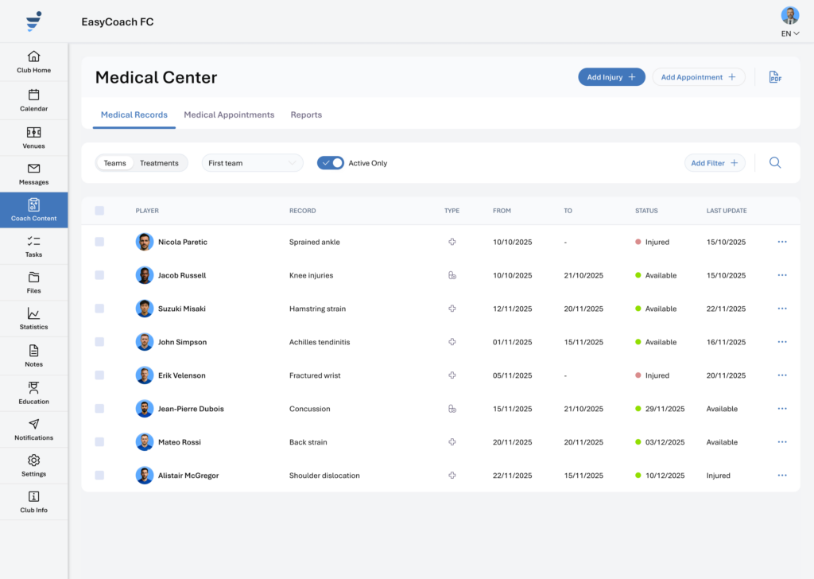Open Mateo Rossi player name
This screenshot has width=814, height=579.
coord(180,442)
